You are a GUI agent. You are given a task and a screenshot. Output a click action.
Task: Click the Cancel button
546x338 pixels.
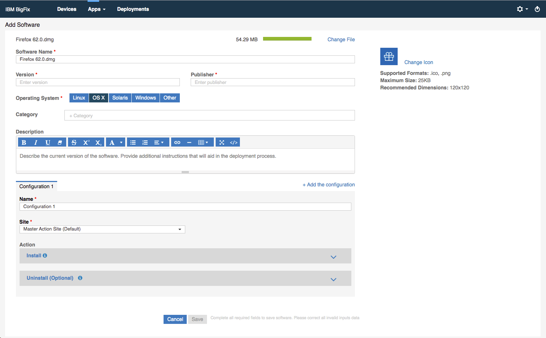coord(175,319)
